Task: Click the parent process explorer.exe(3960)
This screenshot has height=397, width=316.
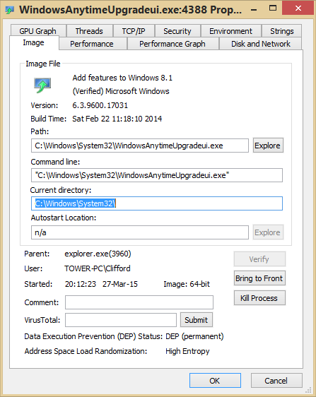Action: (98, 254)
